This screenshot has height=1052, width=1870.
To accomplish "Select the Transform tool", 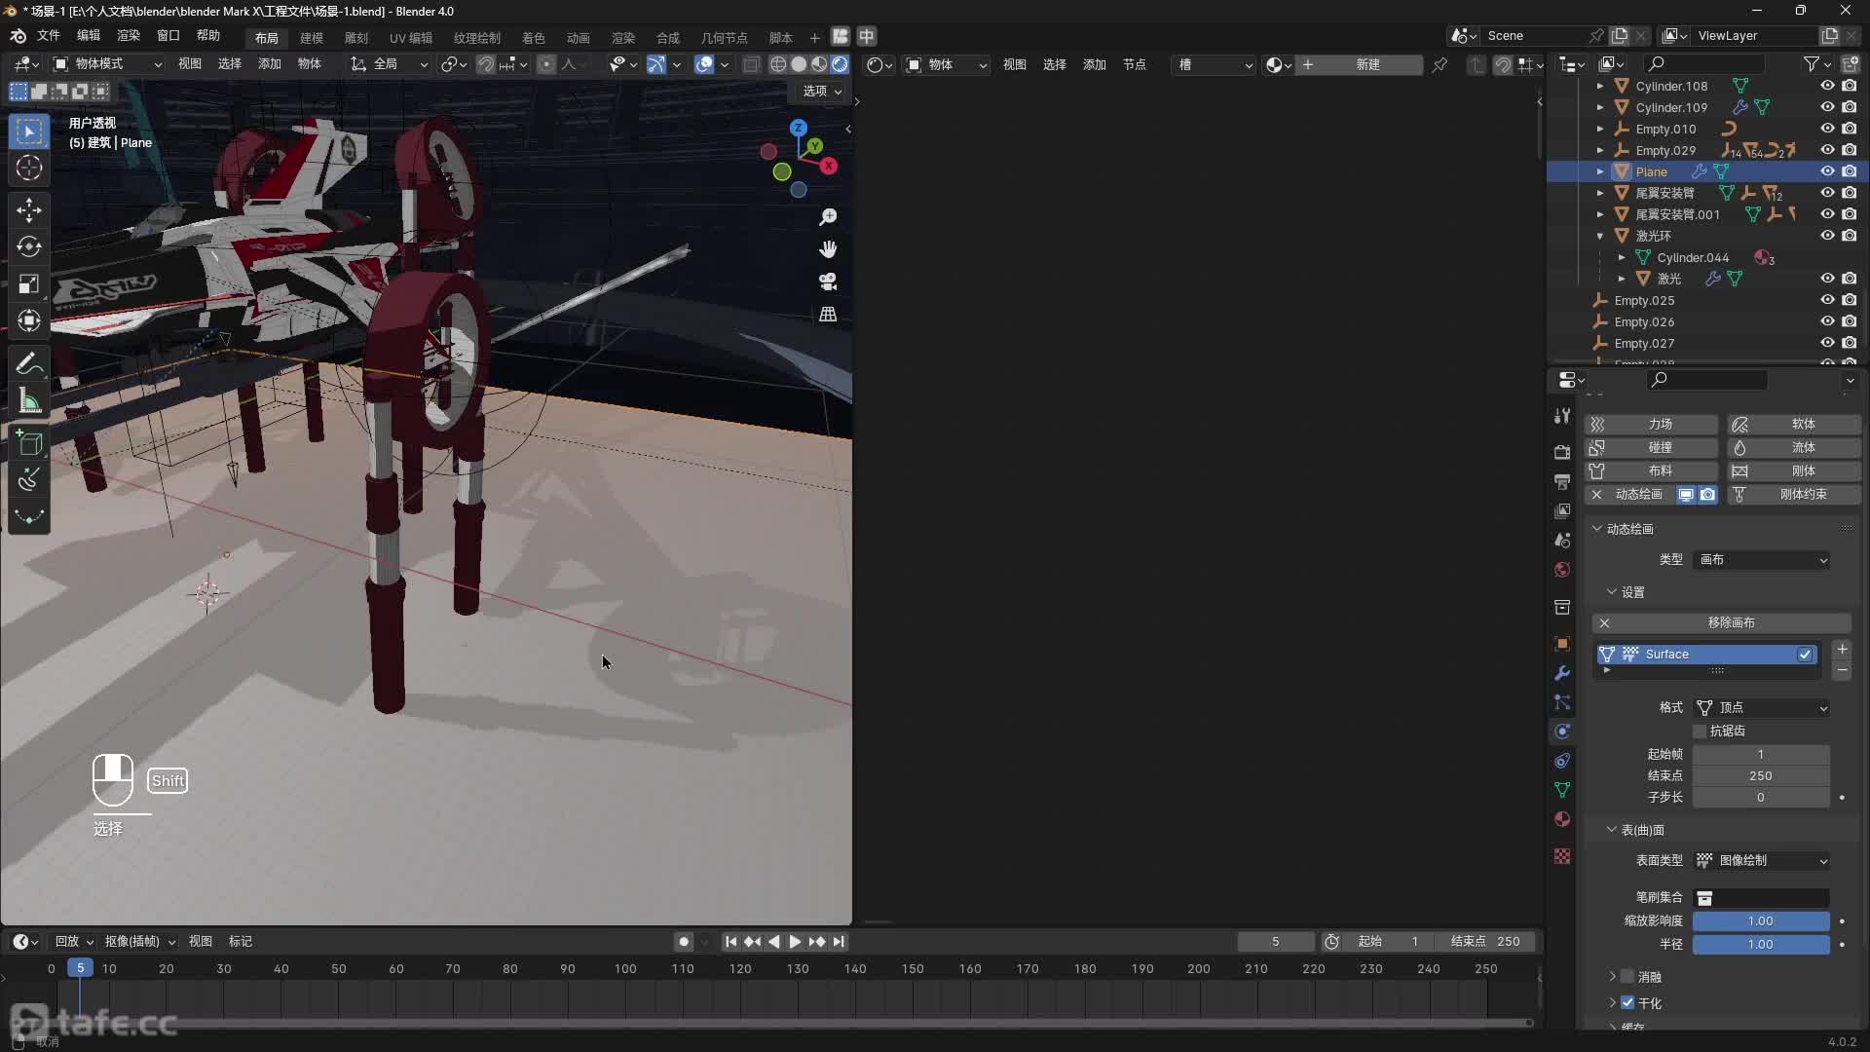I will pyautogui.click(x=29, y=320).
